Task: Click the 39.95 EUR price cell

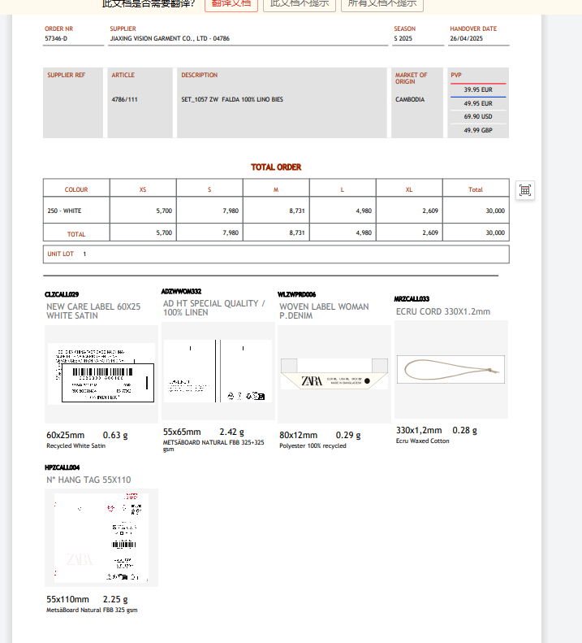Action: click(x=478, y=90)
